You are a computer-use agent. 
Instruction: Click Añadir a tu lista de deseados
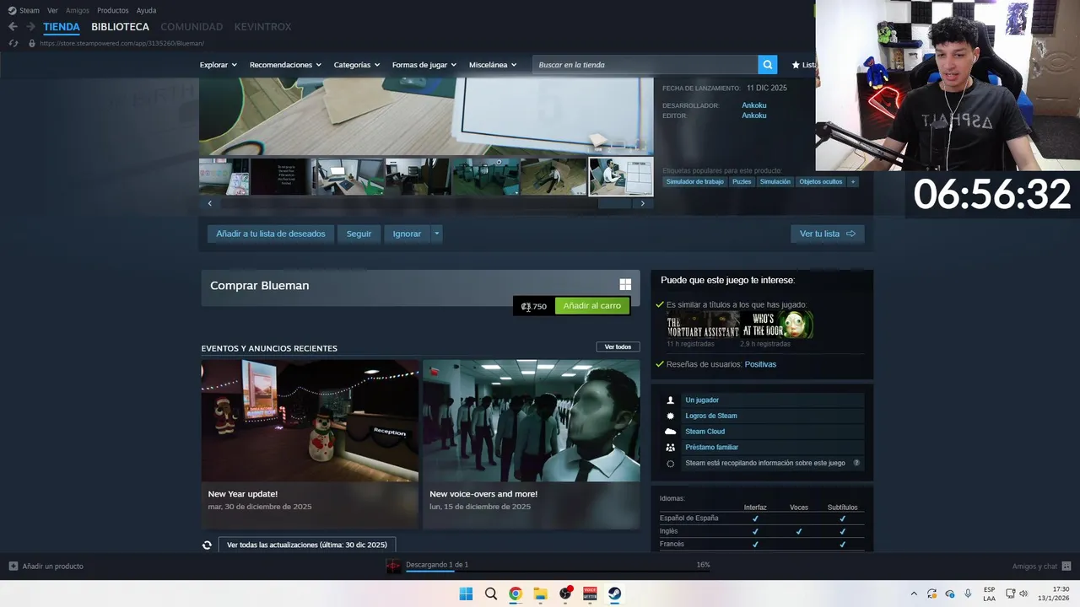click(x=271, y=234)
